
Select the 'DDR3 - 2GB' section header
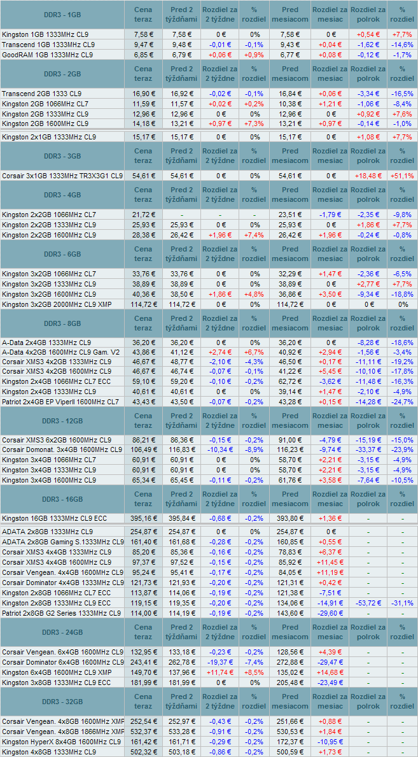(x=63, y=73)
